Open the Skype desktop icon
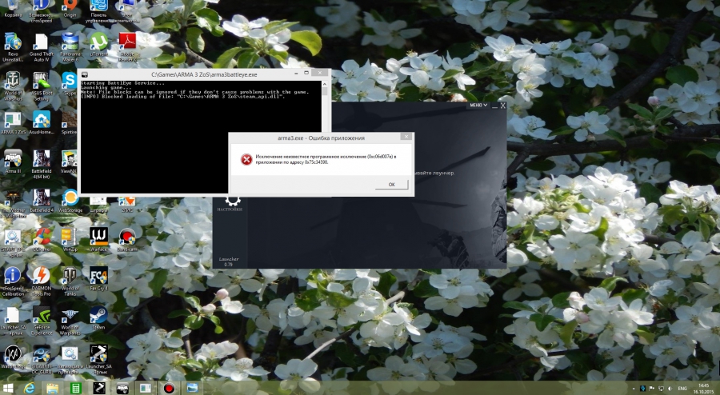The image size is (720, 395). pos(70,84)
